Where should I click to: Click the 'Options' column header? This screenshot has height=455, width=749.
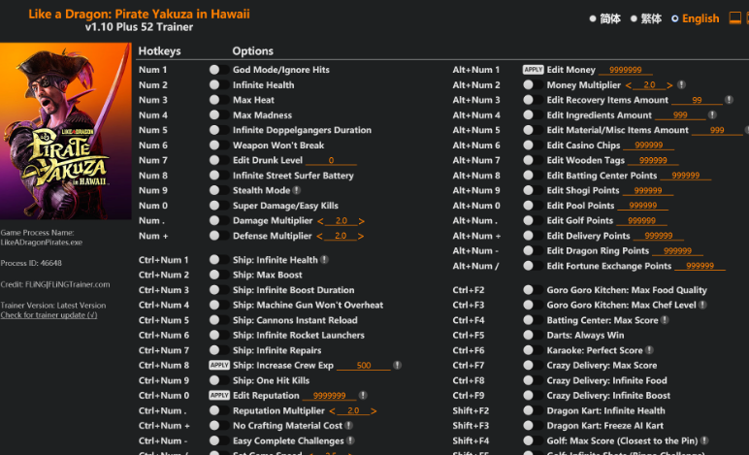(252, 51)
